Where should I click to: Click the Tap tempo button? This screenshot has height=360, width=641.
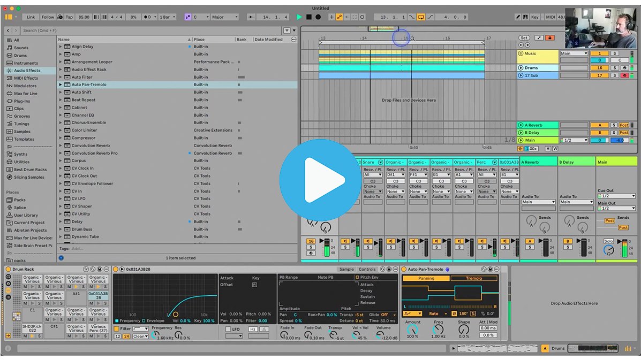69,17
